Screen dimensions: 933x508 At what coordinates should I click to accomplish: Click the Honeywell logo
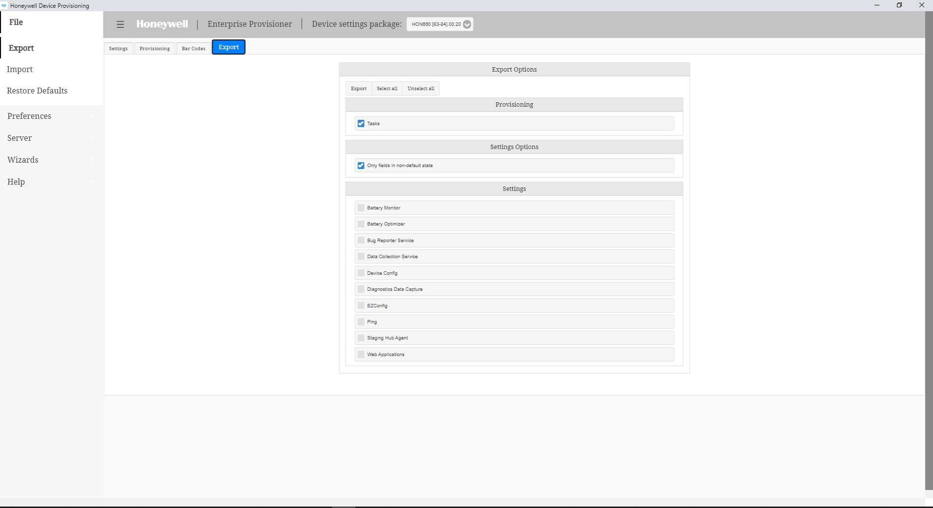pos(162,24)
